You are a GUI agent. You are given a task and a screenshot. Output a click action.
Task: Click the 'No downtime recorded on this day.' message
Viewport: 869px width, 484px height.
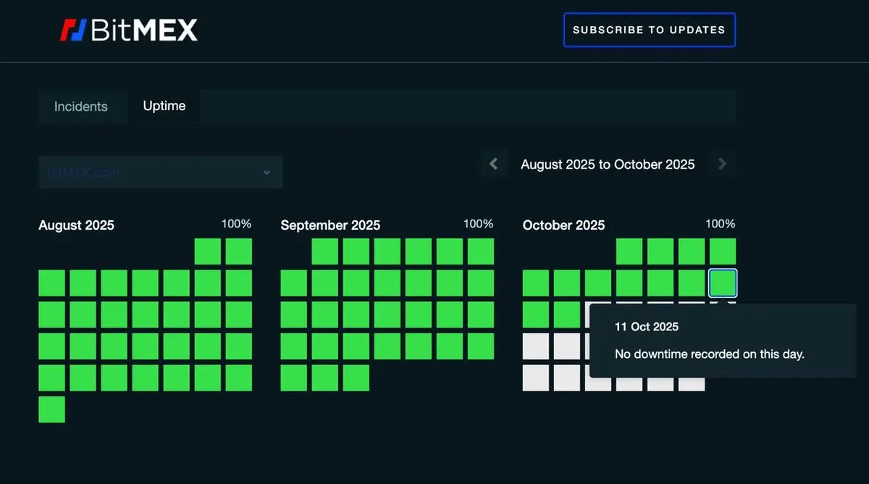[x=710, y=354]
